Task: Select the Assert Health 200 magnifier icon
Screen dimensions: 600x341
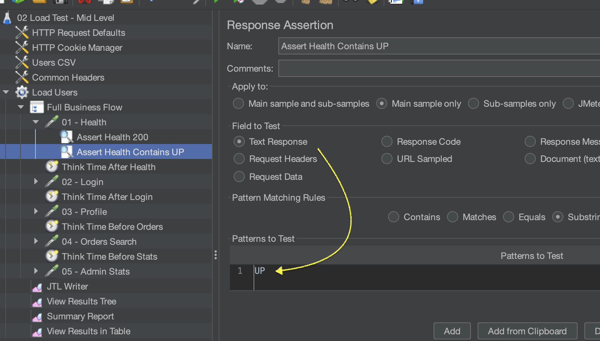Action: click(67, 137)
